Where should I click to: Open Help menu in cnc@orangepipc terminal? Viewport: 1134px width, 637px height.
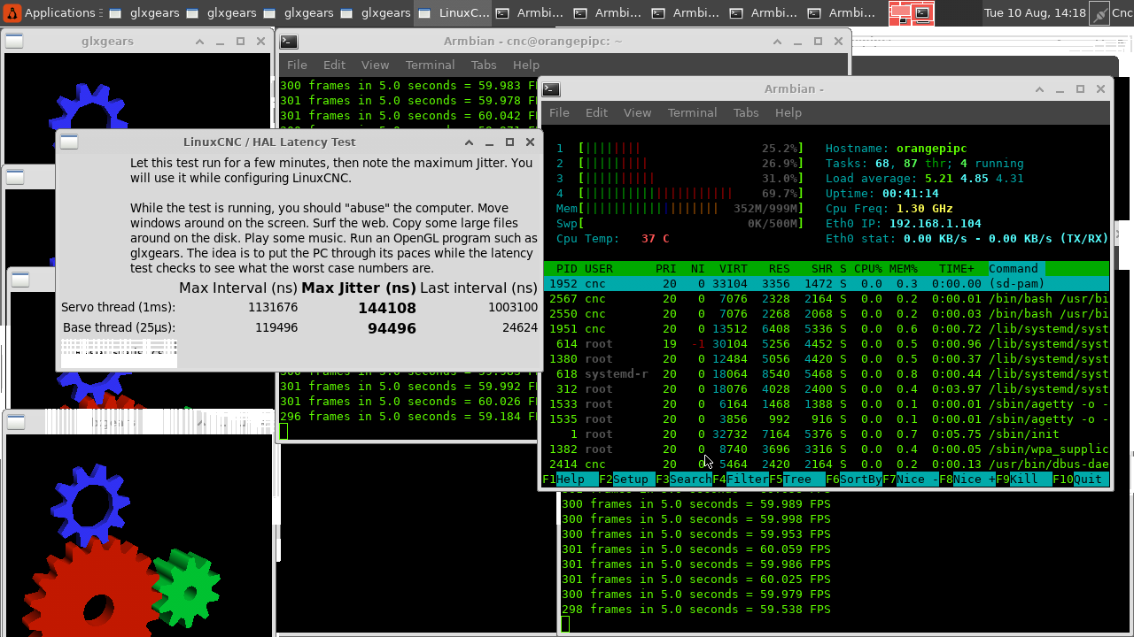tap(525, 65)
